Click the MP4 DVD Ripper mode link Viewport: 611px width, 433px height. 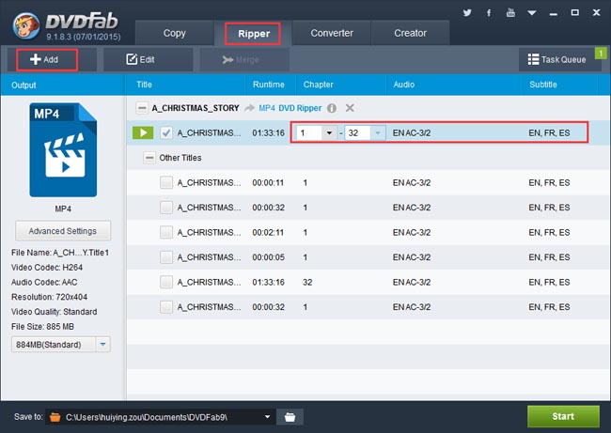click(x=290, y=108)
